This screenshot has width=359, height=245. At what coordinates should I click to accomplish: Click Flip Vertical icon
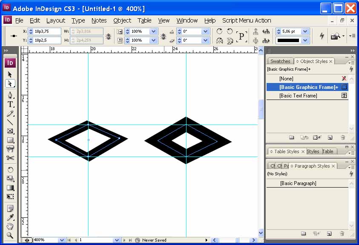(230, 41)
